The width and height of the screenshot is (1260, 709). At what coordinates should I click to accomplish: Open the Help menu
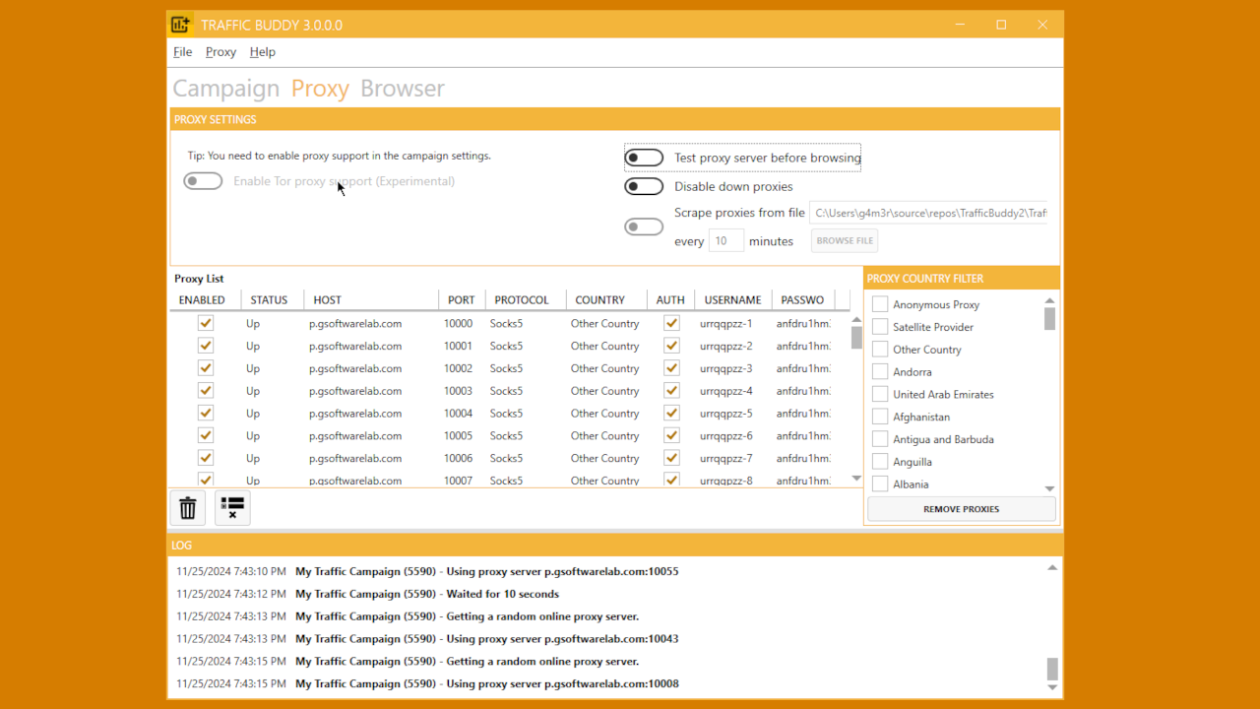(262, 51)
